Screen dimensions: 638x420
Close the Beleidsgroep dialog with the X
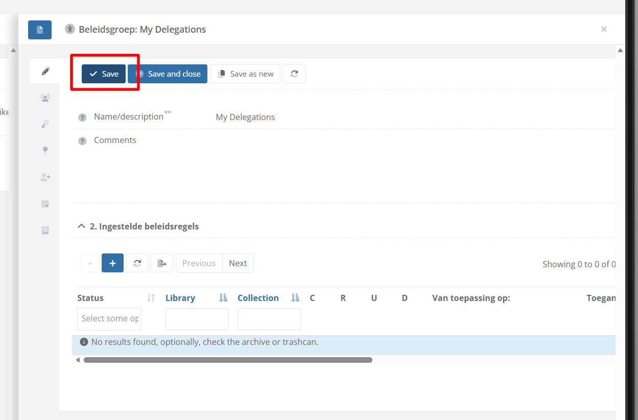pyautogui.click(x=604, y=29)
